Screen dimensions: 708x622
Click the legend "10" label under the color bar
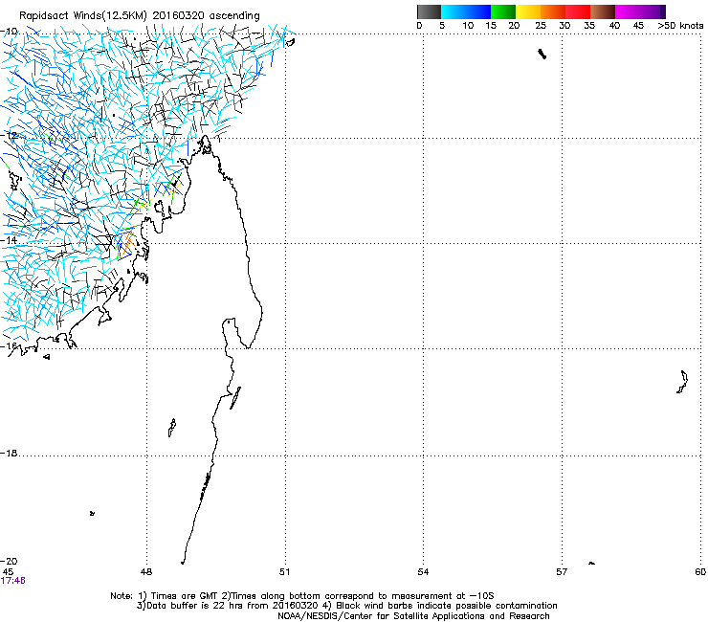[468, 26]
